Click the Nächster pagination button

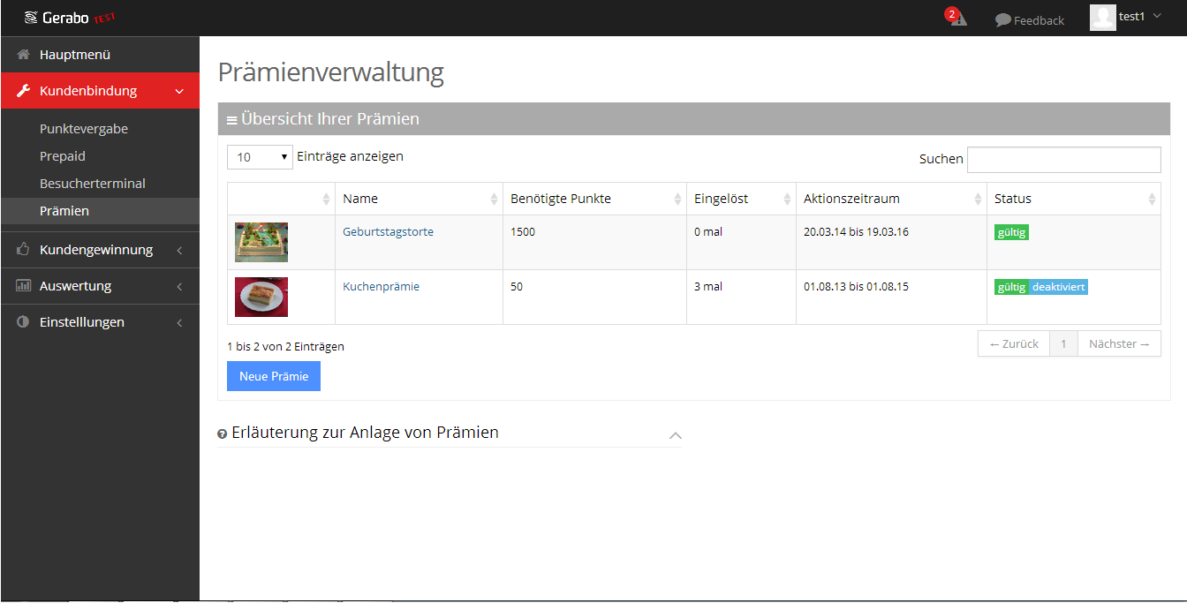pos(1119,344)
